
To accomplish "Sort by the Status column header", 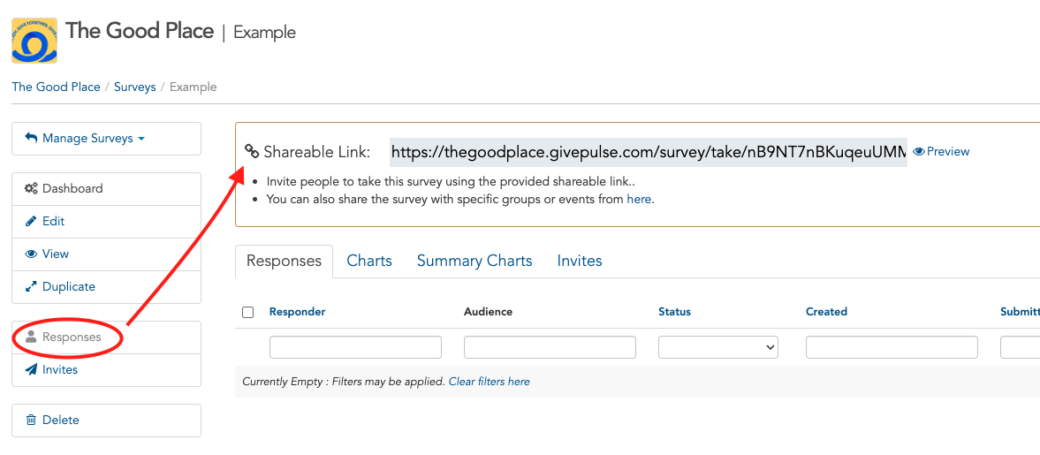I will pyautogui.click(x=674, y=312).
